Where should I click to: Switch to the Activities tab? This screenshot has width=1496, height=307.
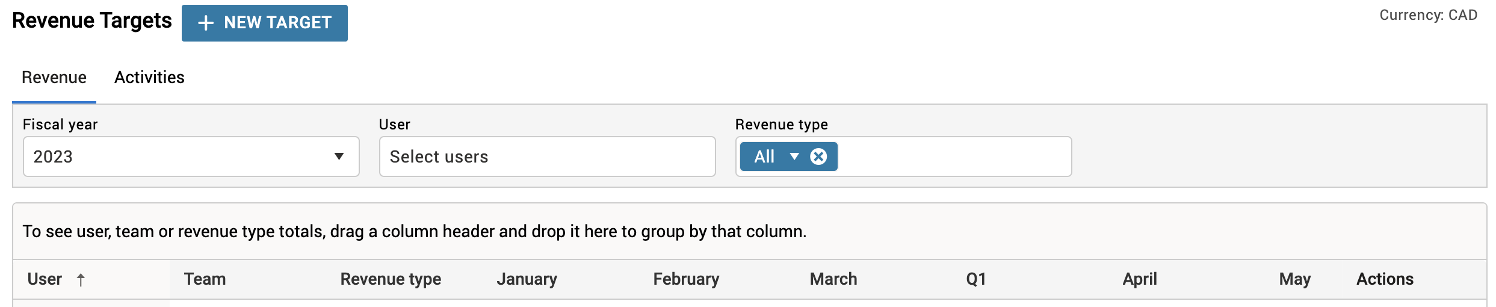tap(149, 78)
